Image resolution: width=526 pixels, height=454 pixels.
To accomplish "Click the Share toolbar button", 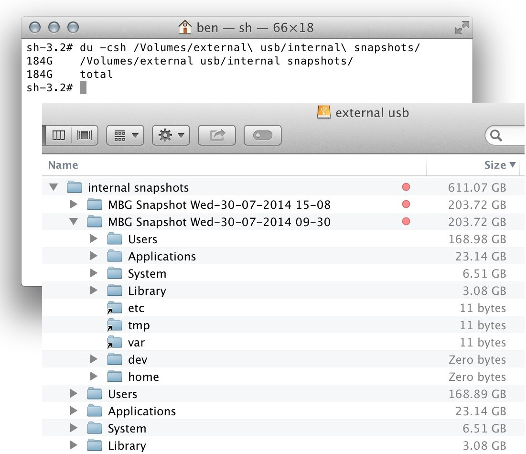I will tap(217, 136).
